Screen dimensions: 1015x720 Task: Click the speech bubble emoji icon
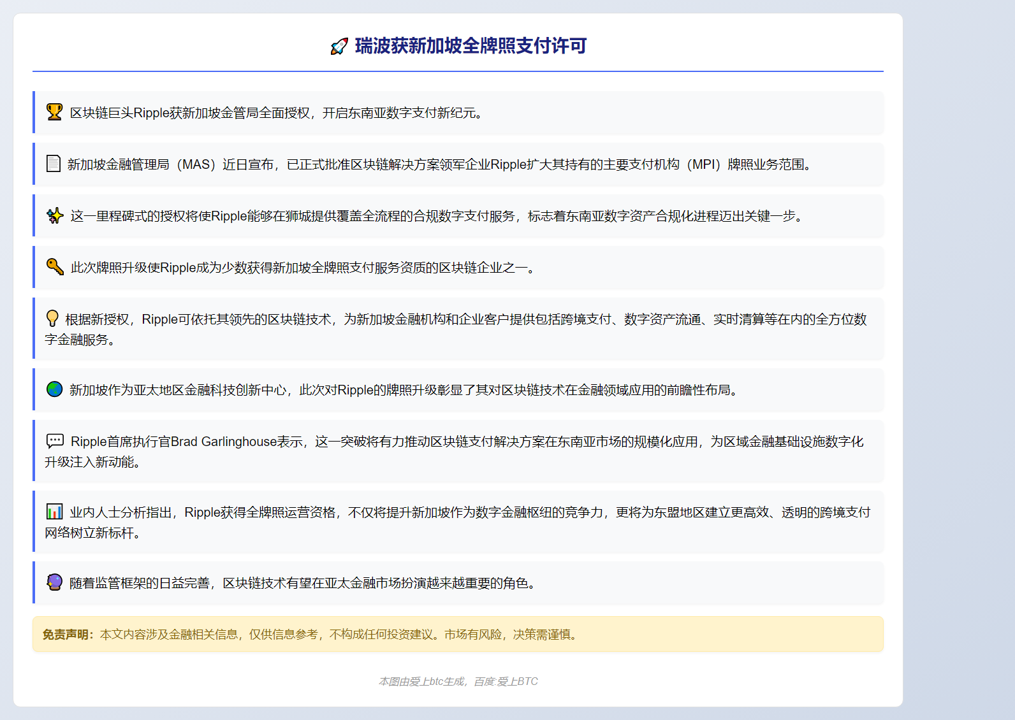coord(55,441)
